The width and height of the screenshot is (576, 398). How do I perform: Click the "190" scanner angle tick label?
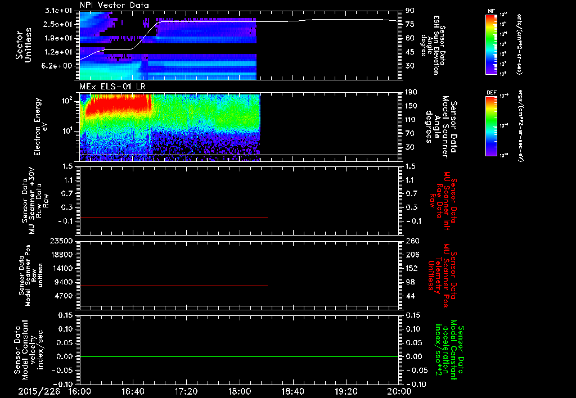click(x=412, y=92)
